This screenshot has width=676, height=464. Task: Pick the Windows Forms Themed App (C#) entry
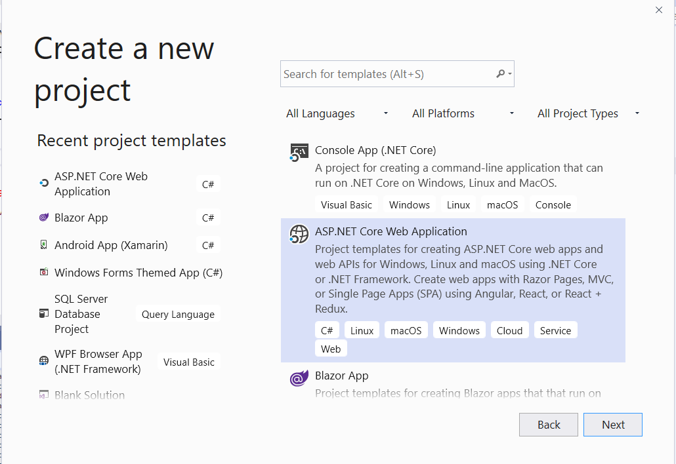138,273
